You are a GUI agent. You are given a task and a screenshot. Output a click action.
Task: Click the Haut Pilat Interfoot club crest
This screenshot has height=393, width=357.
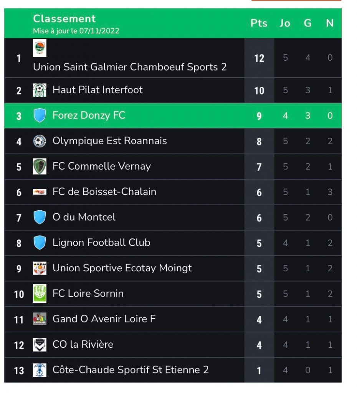click(40, 90)
